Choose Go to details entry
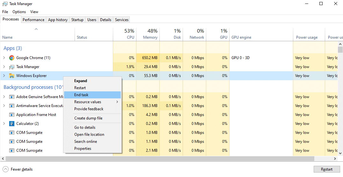 92,127
